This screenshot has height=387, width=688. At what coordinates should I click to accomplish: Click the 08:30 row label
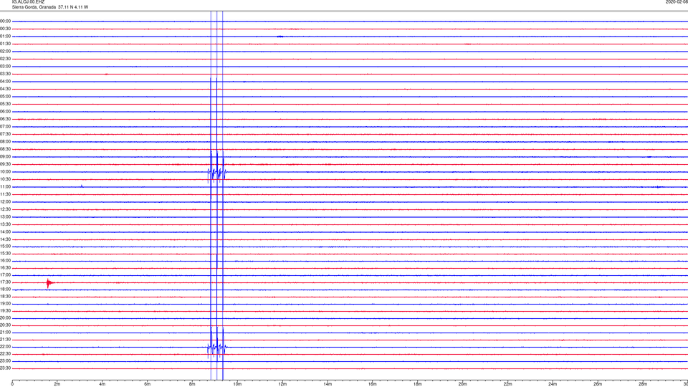pyautogui.click(x=5, y=149)
